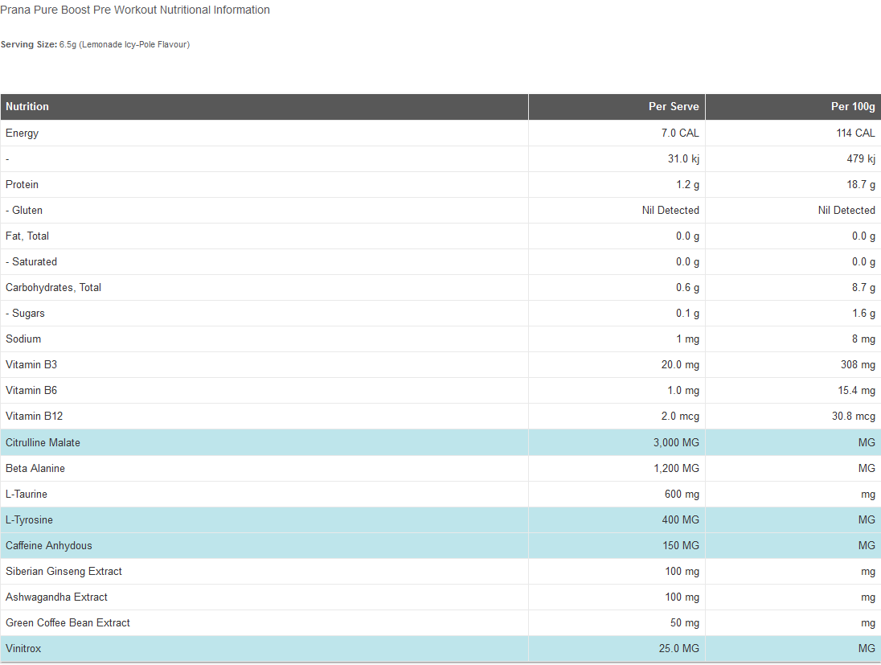Select the 'L-Taurine' row label
881x665 pixels.
27,495
